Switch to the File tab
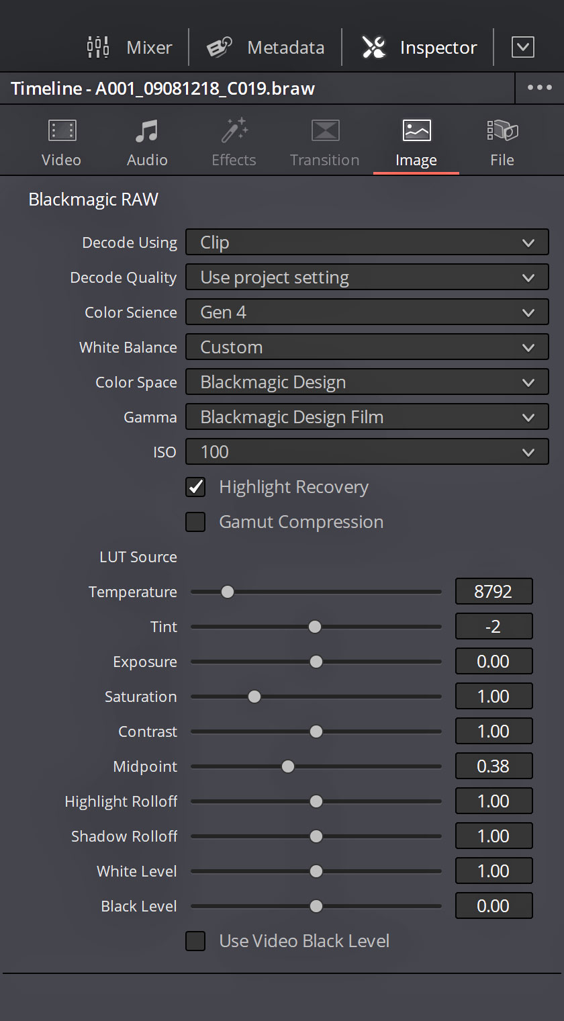Screen dimensions: 564x1021 click(502, 143)
